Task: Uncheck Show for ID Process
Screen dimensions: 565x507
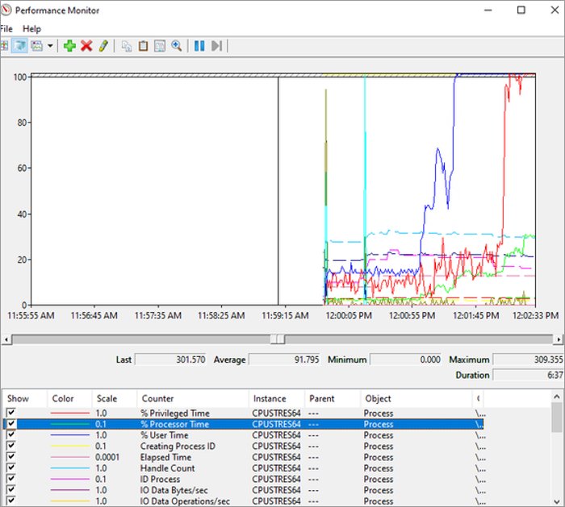Action: coord(11,479)
